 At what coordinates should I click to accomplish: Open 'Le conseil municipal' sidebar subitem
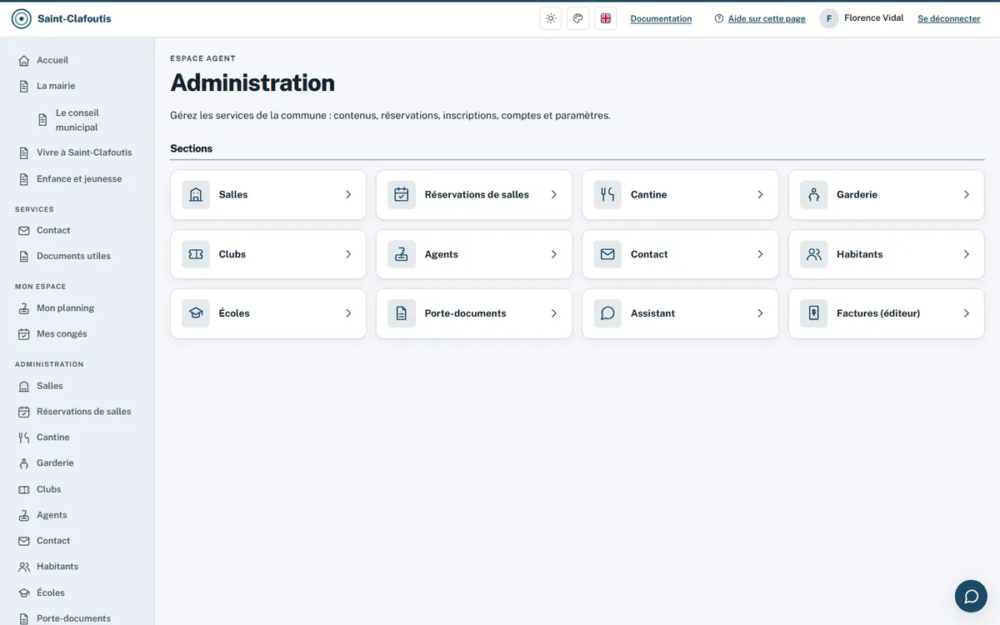pyautogui.click(x=87, y=120)
